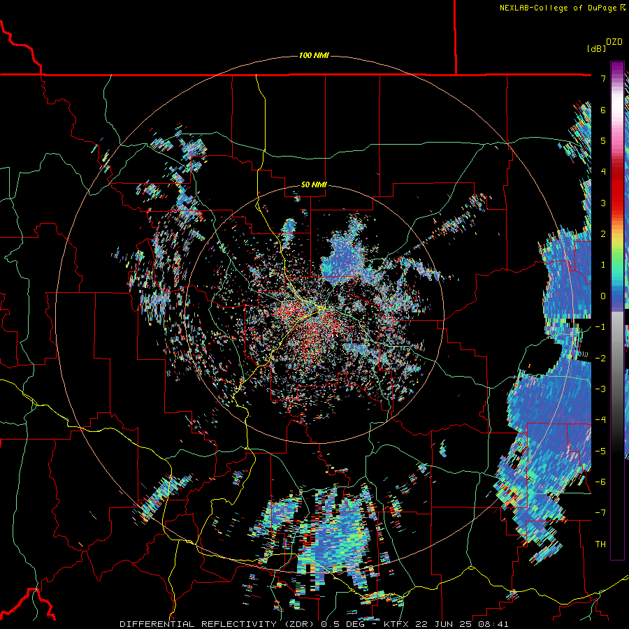The image size is (629, 629).
Task: Click the '-7' value on color scale
Action: point(600,513)
